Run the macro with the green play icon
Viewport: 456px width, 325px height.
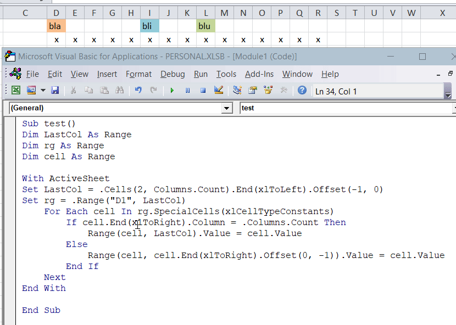(x=172, y=91)
